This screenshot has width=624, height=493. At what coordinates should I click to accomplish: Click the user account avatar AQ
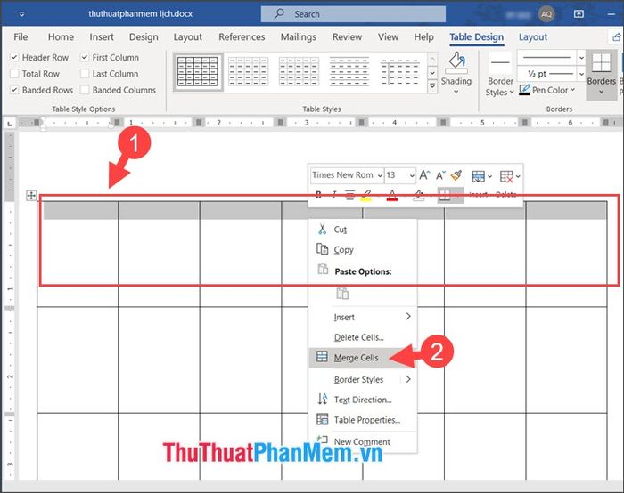546,14
